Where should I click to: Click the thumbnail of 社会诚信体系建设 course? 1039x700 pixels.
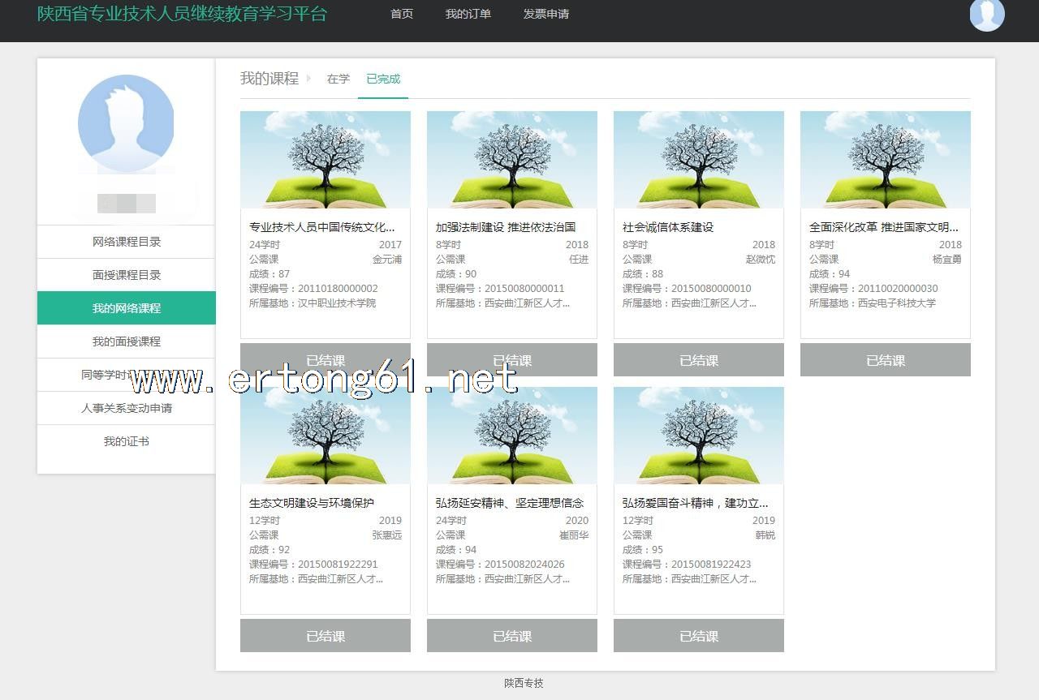pos(699,160)
